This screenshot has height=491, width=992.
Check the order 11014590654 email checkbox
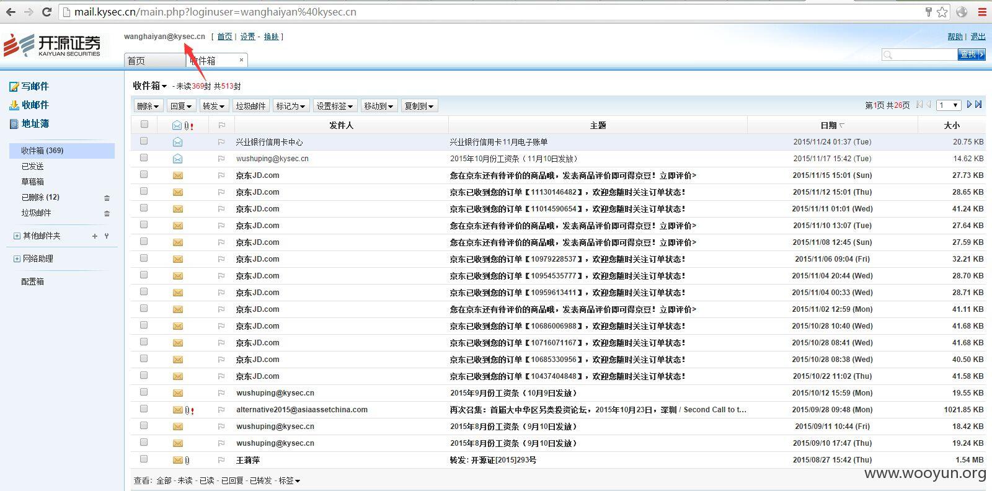pos(144,208)
